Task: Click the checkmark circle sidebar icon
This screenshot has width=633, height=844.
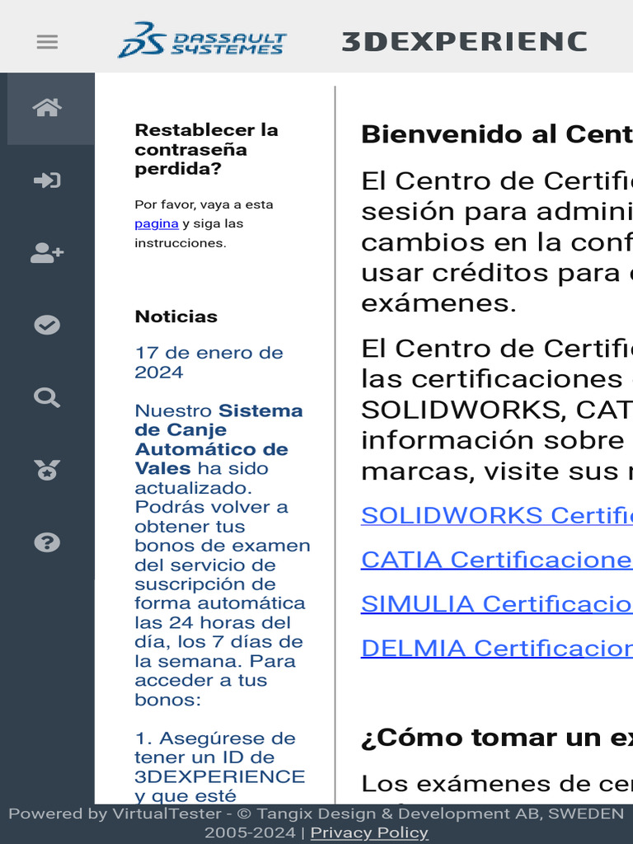Action: click(x=47, y=325)
